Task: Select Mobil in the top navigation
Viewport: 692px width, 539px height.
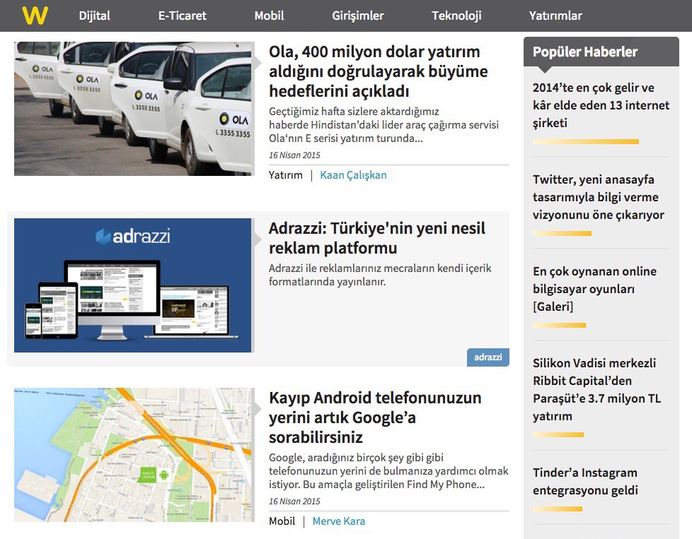Action: click(269, 16)
